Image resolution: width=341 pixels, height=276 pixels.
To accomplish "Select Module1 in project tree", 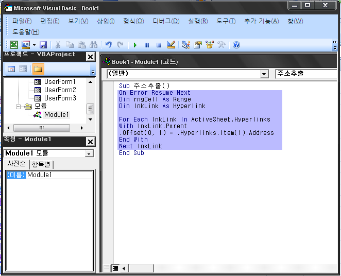I will tap(57, 114).
